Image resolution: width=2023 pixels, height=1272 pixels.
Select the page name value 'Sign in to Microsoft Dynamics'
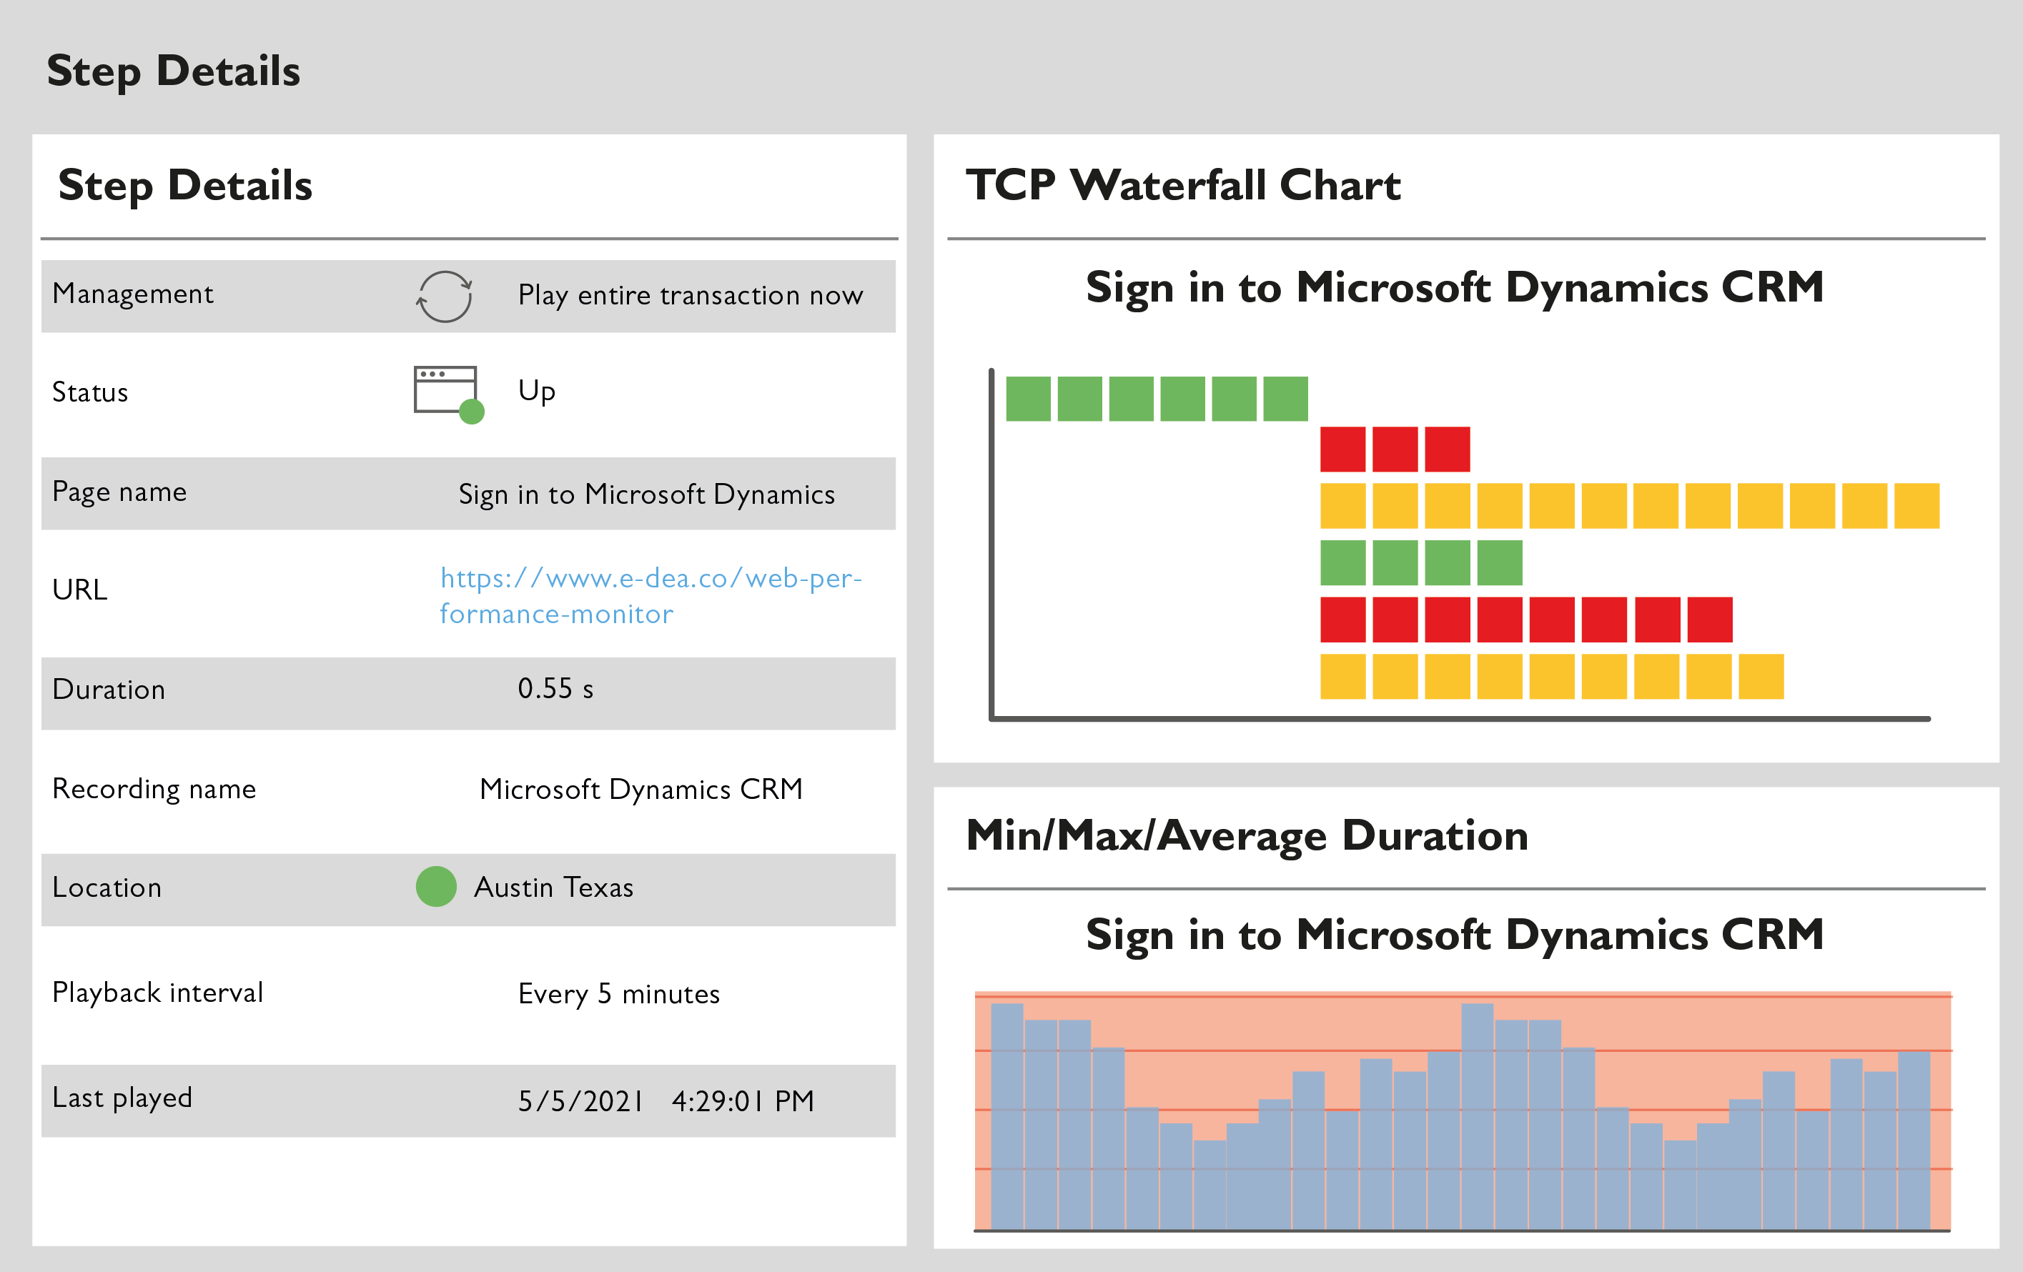tap(646, 495)
